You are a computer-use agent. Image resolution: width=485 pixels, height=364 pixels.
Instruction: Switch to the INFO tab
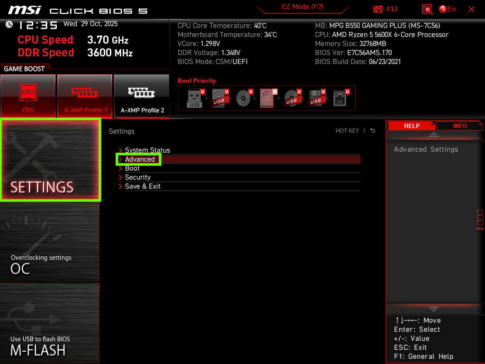click(x=458, y=126)
